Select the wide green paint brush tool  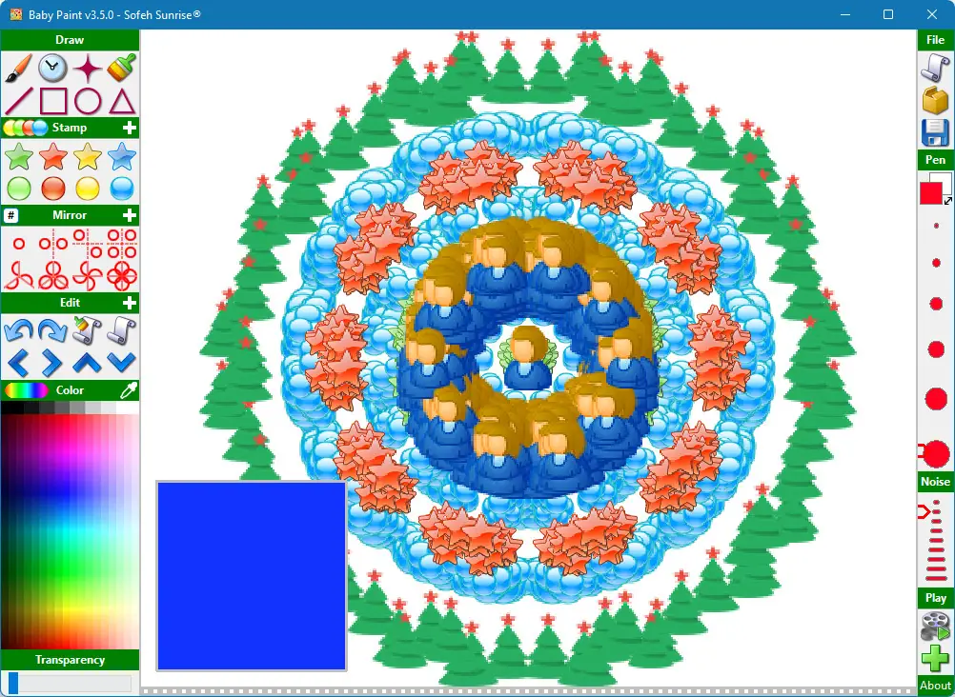(122, 68)
